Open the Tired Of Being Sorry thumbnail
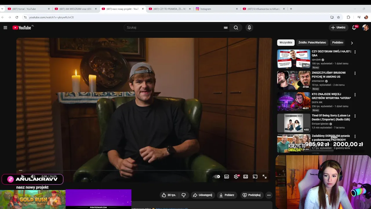This screenshot has width=371, height=209. 294,123
